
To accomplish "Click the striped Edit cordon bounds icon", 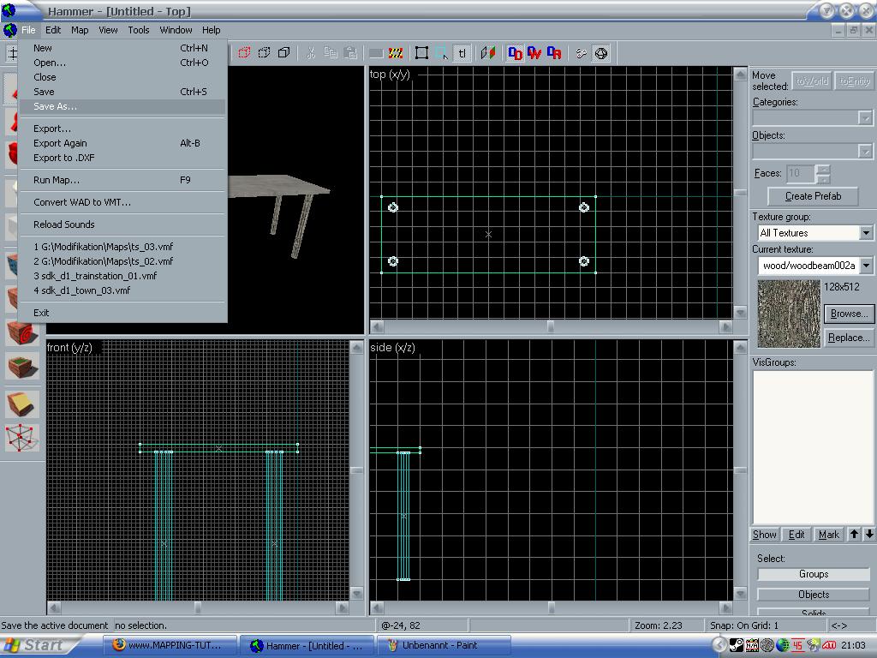I will 396,53.
